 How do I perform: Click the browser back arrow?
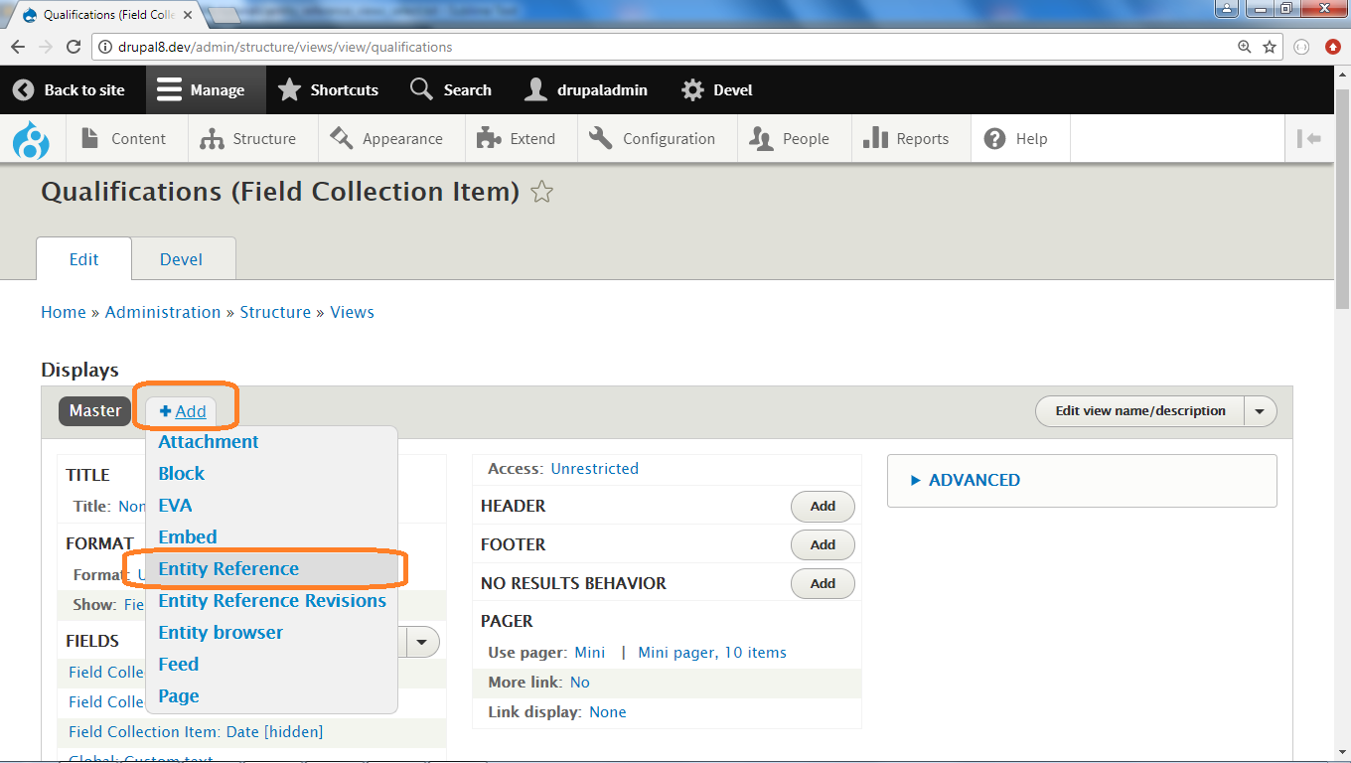click(x=17, y=47)
